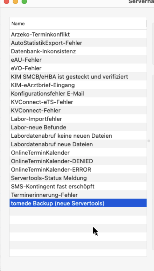Click the green zoom window button
The width and height of the screenshot is (154, 271).
click(24, 2)
